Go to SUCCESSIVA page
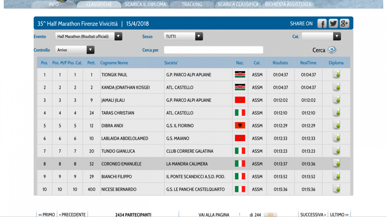Viewport: 387px width, 217px height. [313, 215]
